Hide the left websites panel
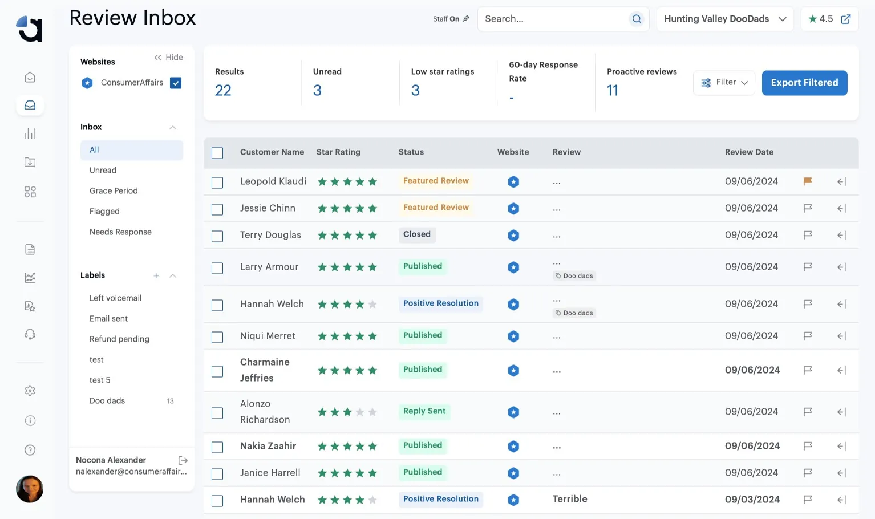This screenshot has height=519, width=875. 168,58
